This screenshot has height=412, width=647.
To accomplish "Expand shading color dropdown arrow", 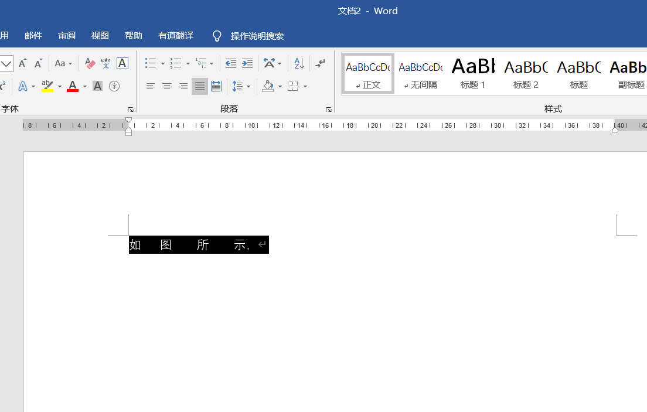I will [280, 87].
